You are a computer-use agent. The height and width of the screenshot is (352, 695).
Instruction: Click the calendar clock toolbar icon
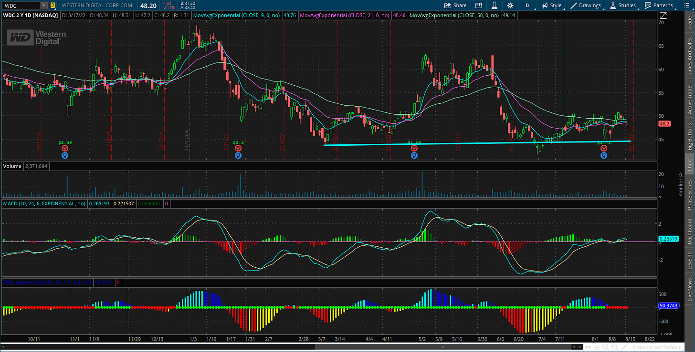coord(479,5)
